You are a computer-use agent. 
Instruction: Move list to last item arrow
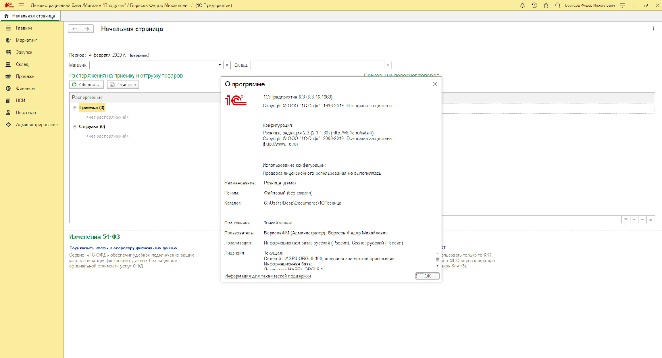coord(651,220)
